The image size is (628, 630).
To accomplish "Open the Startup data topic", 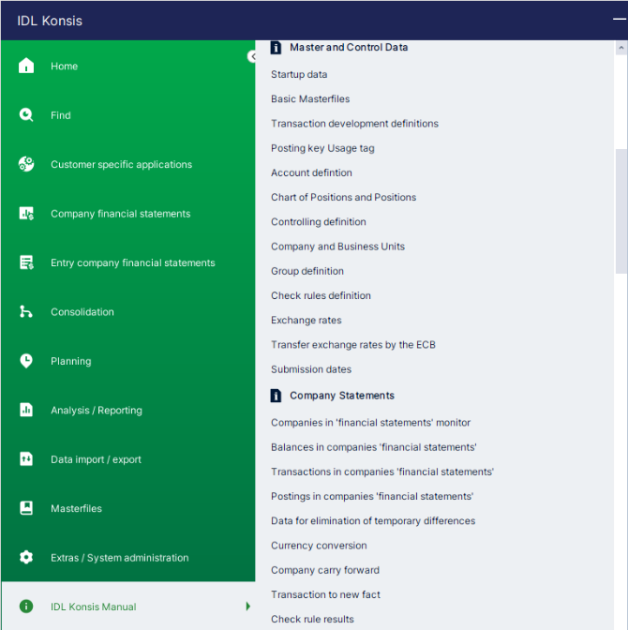I will 299,74.
